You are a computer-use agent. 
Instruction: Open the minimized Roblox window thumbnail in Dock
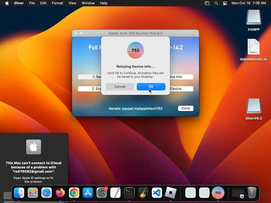(x=238, y=193)
